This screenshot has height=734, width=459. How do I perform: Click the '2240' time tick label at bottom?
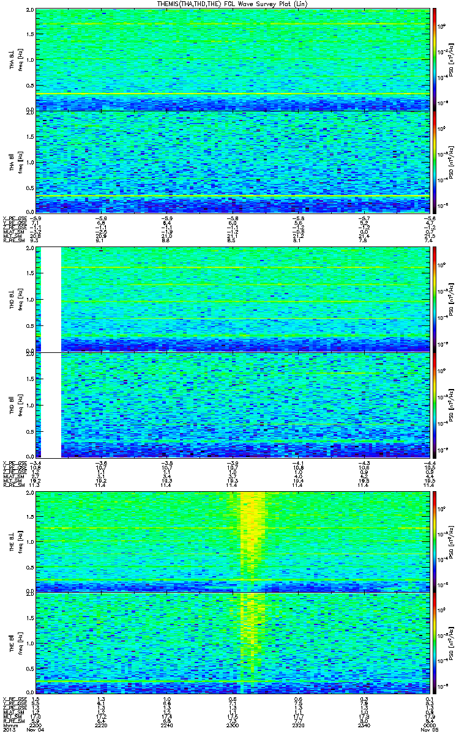click(167, 724)
